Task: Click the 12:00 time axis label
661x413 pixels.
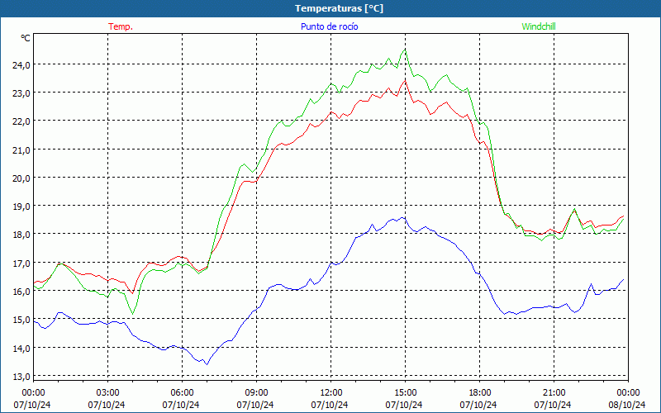Action: tap(331, 393)
